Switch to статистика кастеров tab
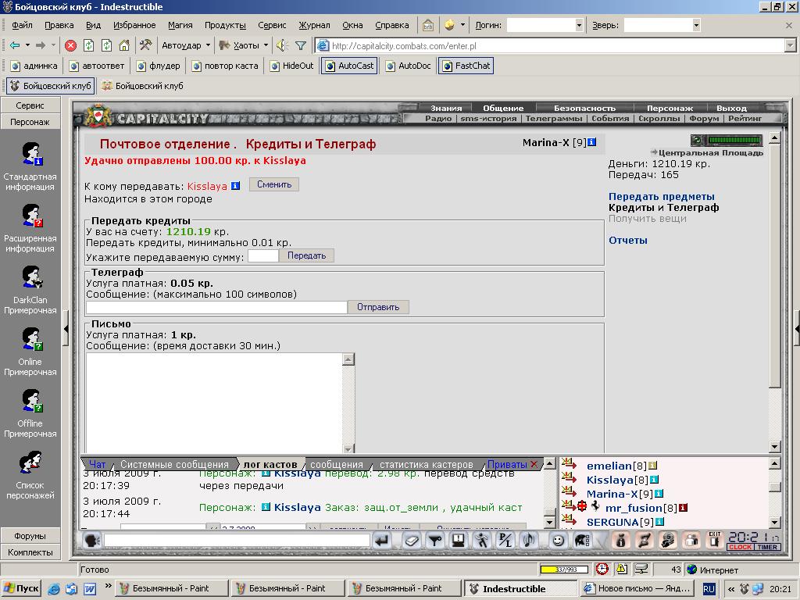800x600 pixels. 426,464
